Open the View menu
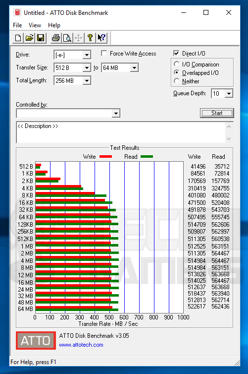This screenshot has height=374, width=248. 35,25
